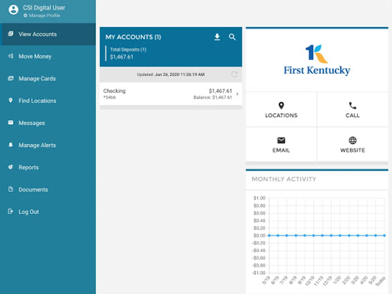Click the MONTHLY ACTIVITY heading
Viewport: 392px width, 294px height.
point(284,179)
